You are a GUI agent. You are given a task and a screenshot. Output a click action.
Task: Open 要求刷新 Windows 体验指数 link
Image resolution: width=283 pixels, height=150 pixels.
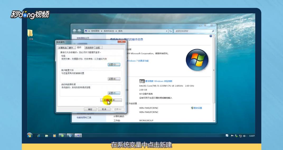[159, 81]
